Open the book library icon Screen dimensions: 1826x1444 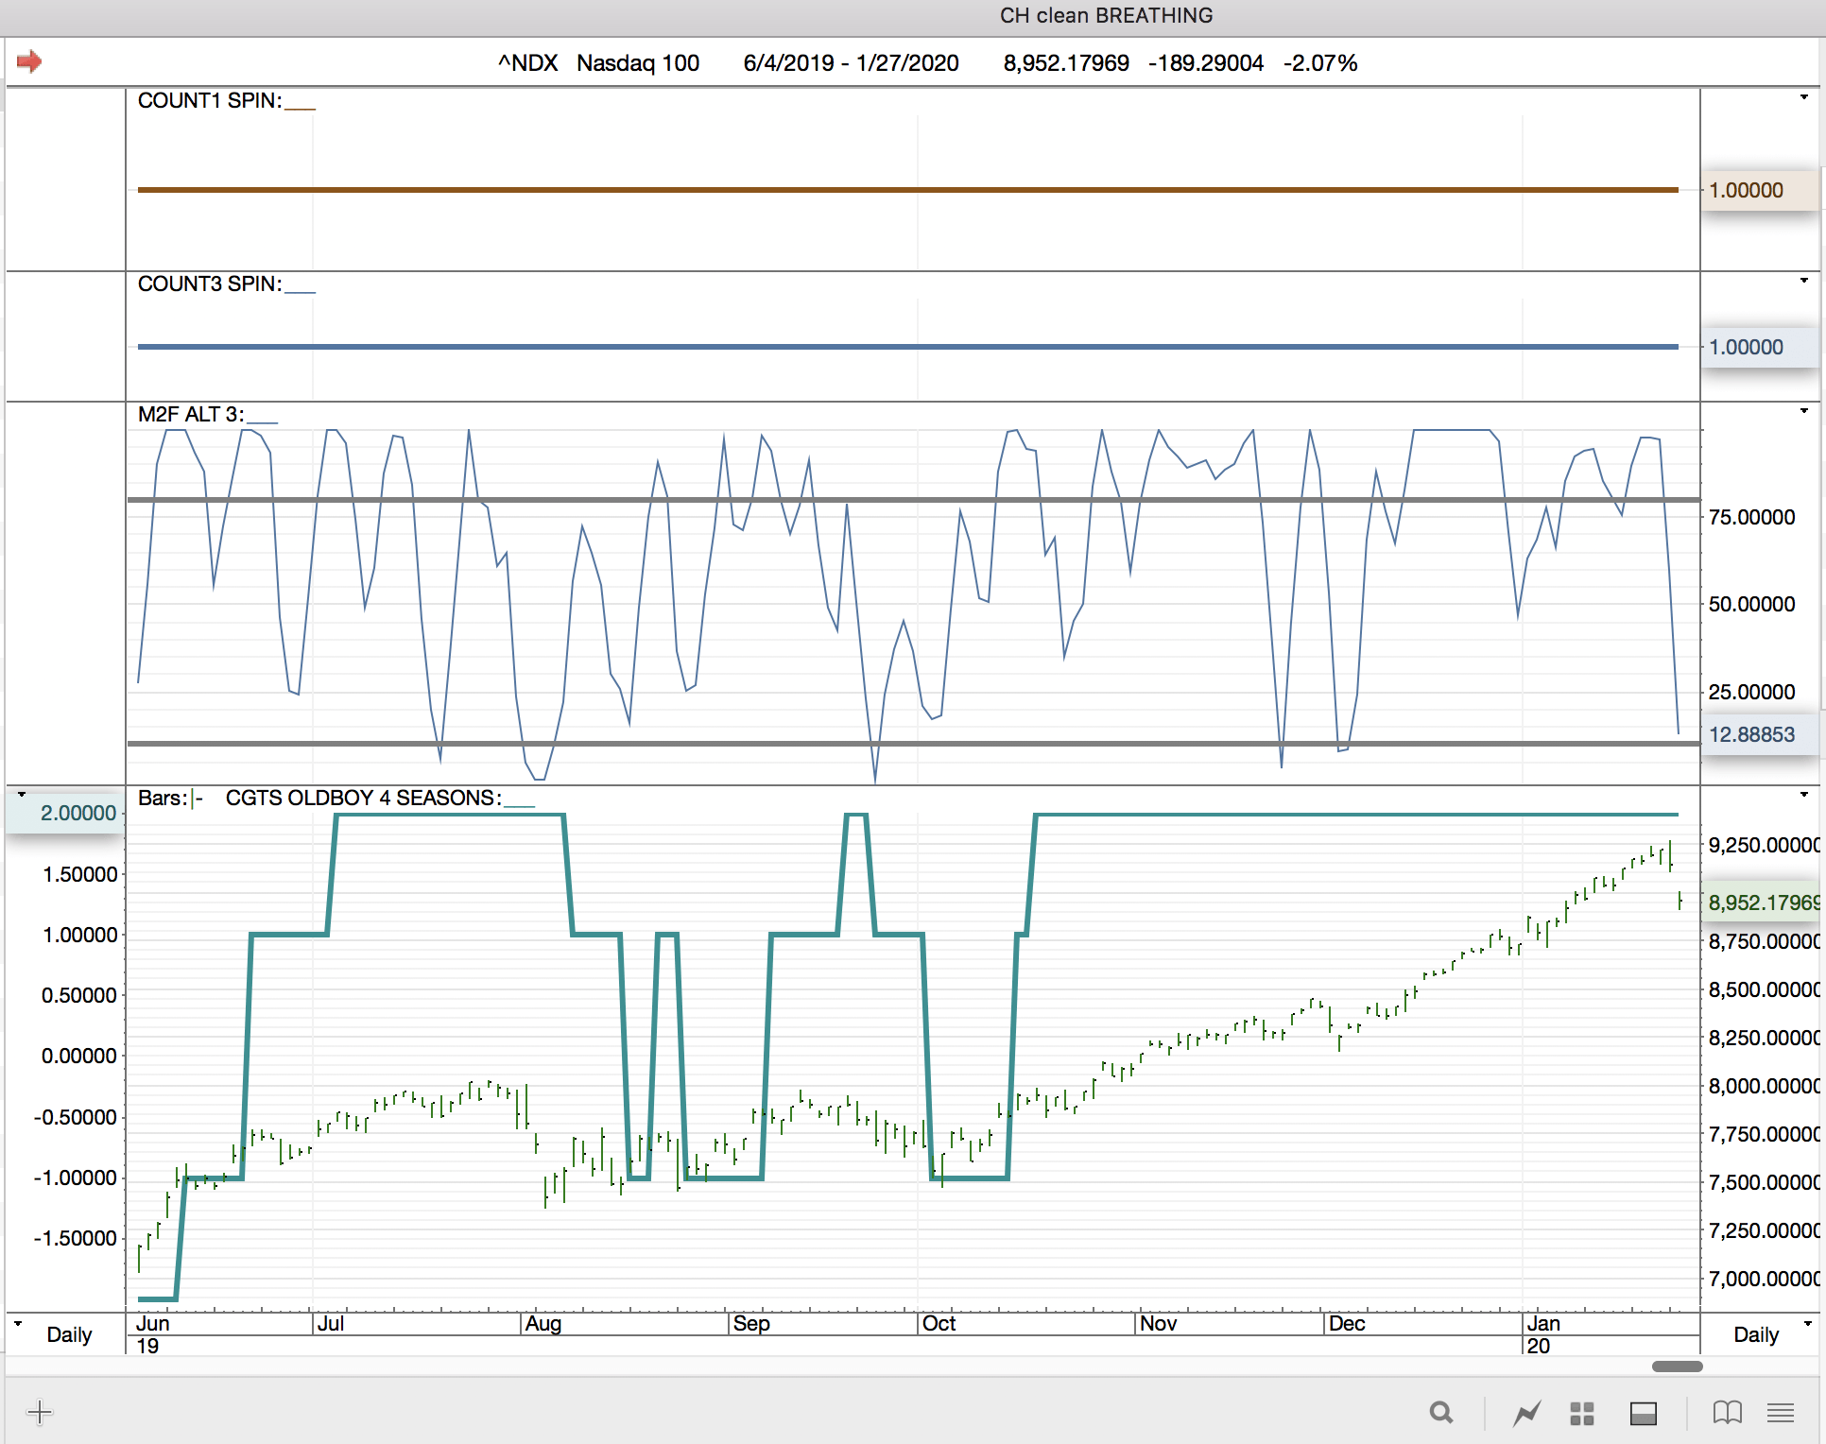pos(1727,1413)
